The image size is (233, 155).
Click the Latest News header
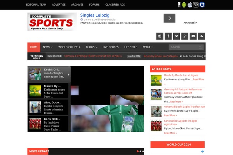coord(177,69)
